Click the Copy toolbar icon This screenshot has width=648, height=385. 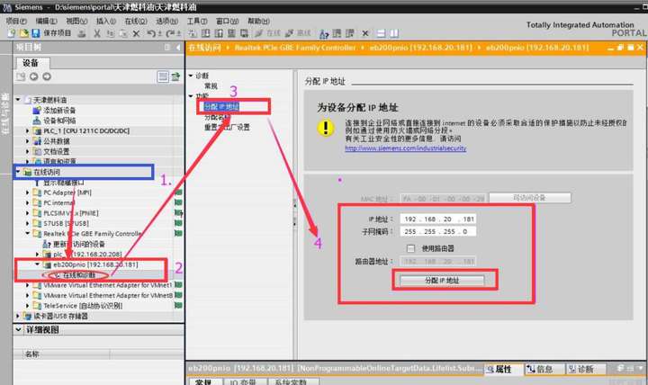111,34
